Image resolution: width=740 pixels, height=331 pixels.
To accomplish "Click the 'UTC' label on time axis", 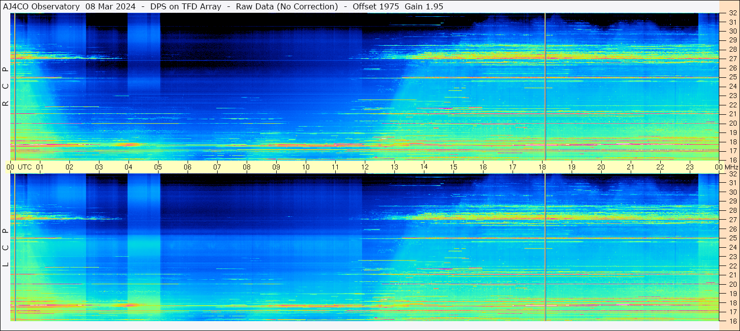I will coord(25,167).
